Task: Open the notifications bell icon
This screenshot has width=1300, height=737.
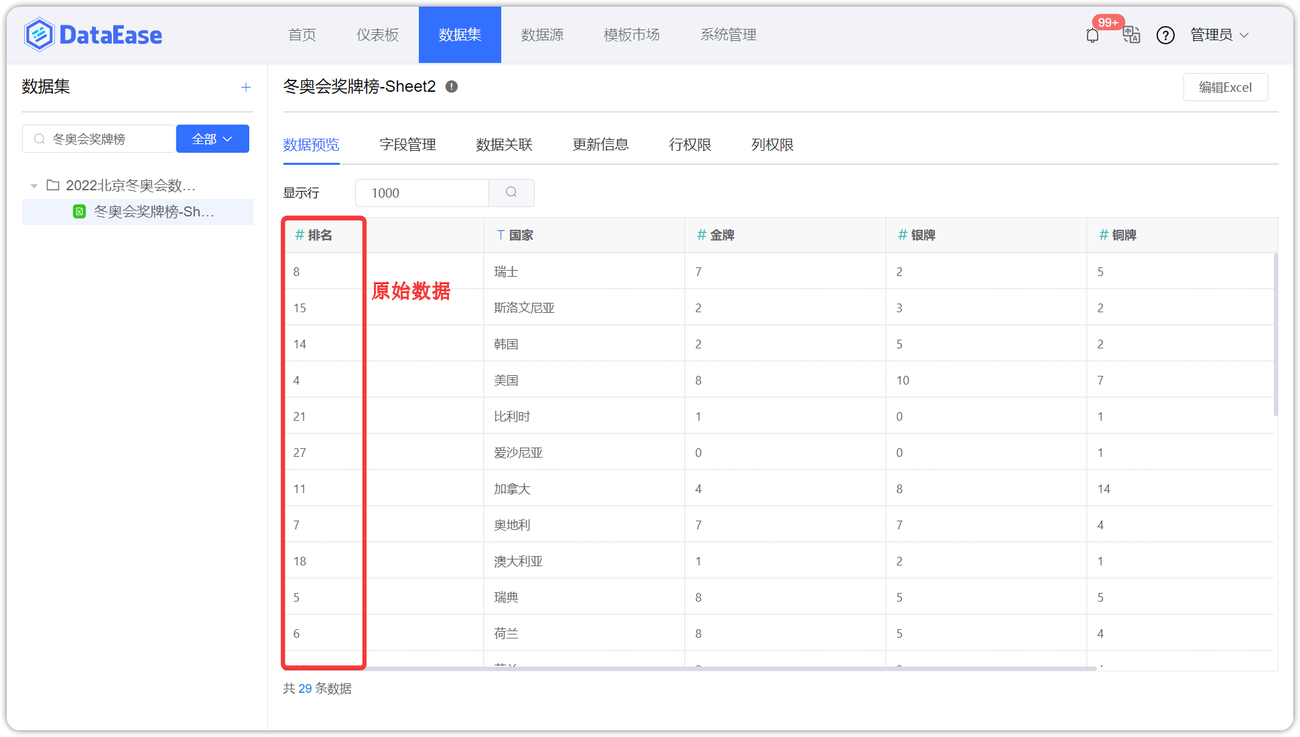Action: click(1092, 36)
